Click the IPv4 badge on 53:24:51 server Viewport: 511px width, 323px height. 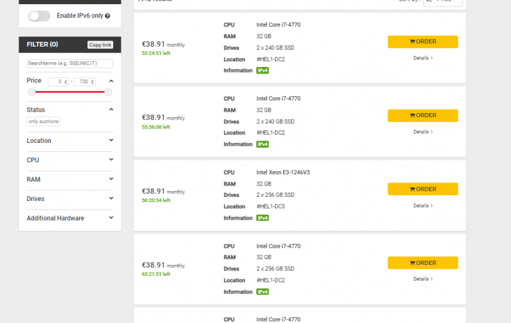262,71
